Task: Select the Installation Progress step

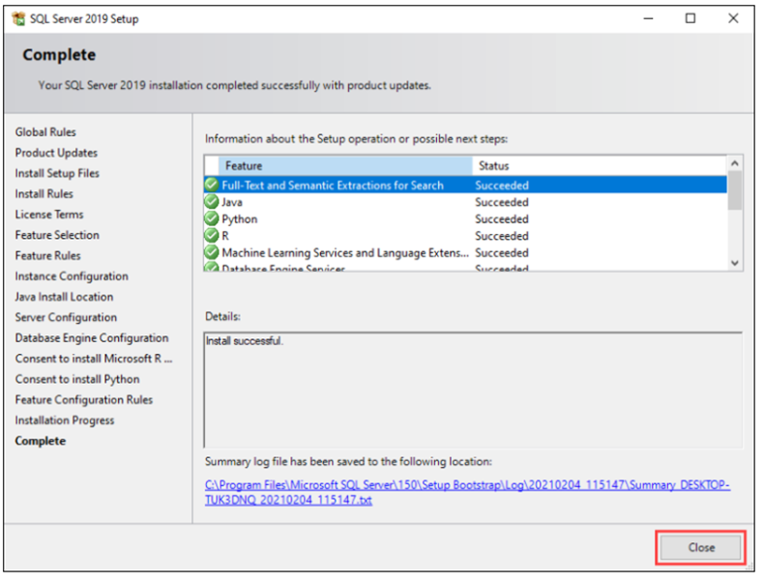Action: point(65,420)
